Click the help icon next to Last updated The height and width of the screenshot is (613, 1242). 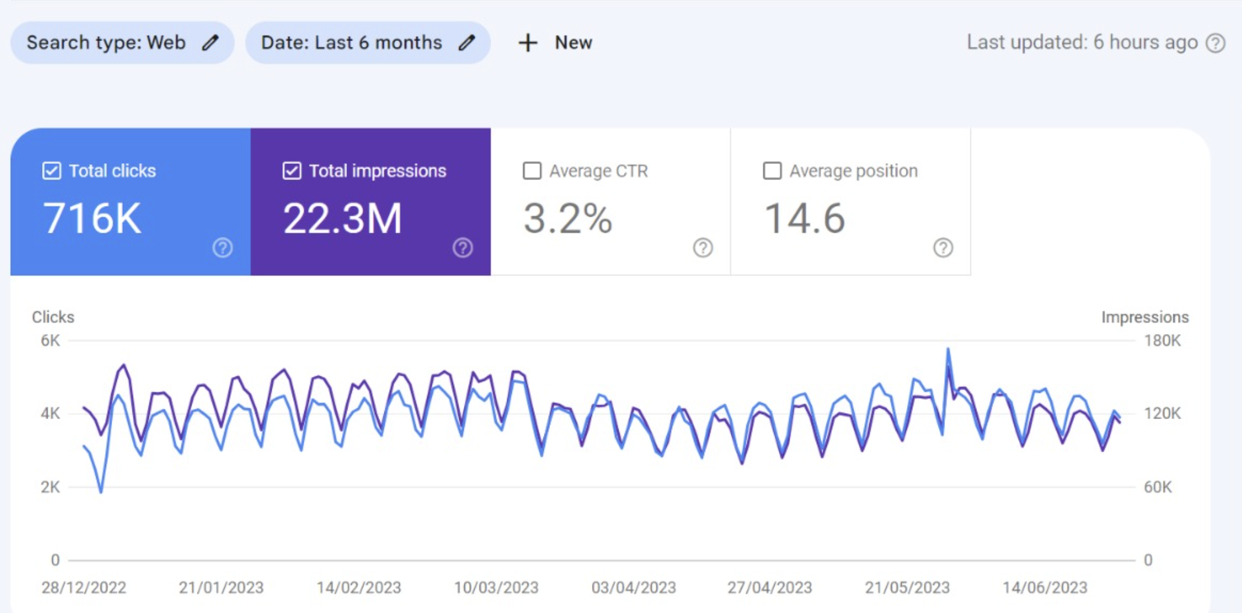point(1216,42)
